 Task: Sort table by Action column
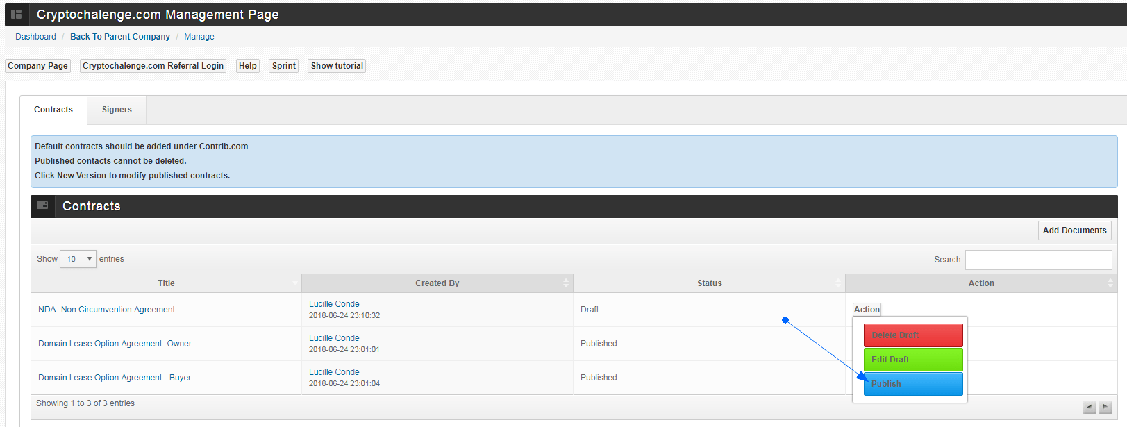click(981, 283)
